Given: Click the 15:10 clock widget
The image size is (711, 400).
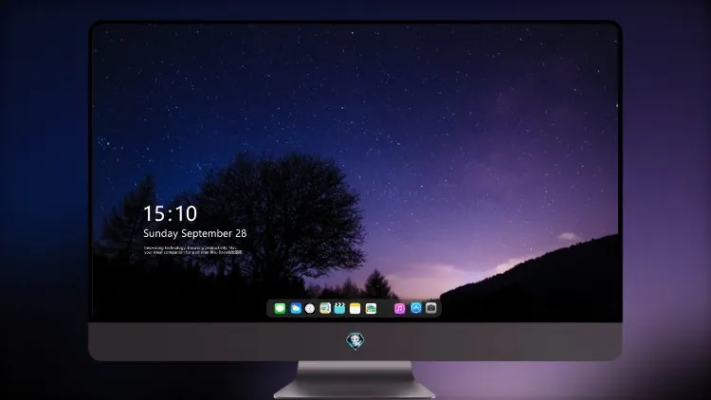Looking at the screenshot, I should click(x=170, y=213).
